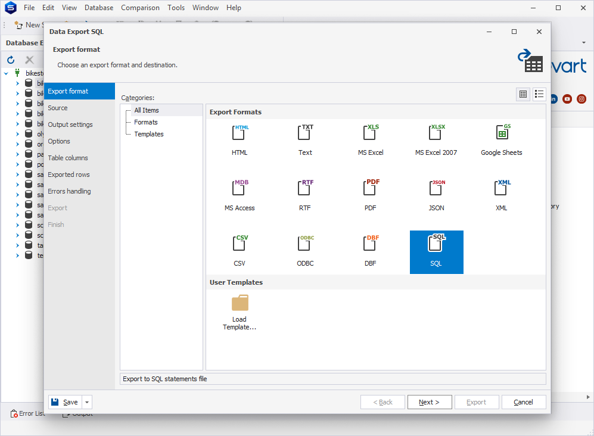Pick the MS Excel 2007 format
This screenshot has width=594, height=436.
(x=436, y=140)
